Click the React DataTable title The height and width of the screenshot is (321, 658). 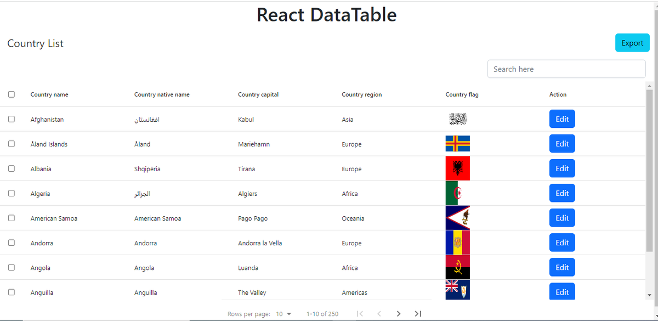click(x=327, y=15)
